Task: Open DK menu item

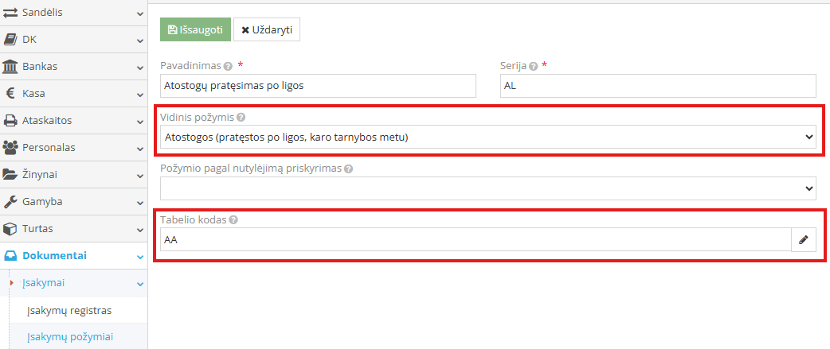Action: point(73,40)
